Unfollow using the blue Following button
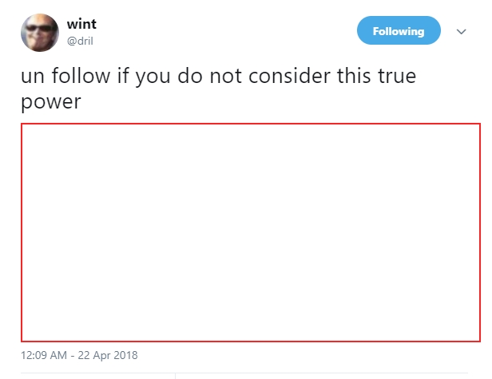 (x=399, y=30)
